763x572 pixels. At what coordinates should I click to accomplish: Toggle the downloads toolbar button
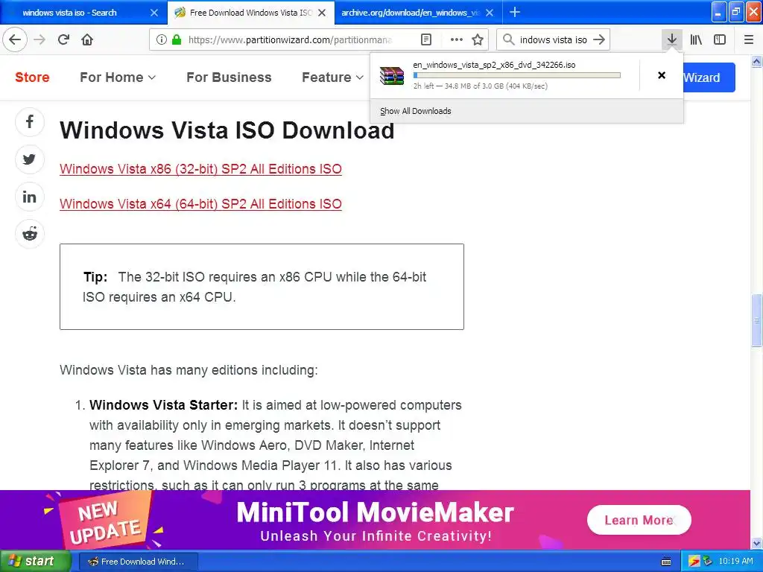click(x=672, y=39)
